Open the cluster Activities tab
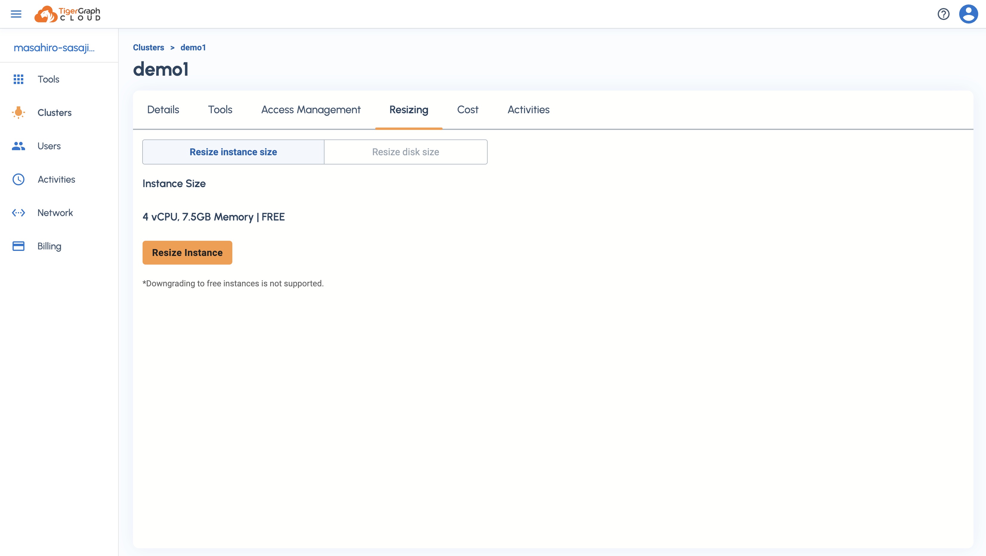 tap(528, 110)
